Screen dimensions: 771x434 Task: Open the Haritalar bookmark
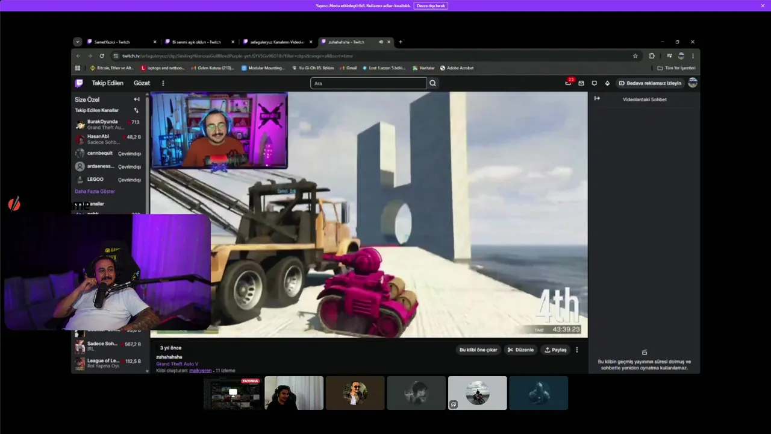(423, 68)
